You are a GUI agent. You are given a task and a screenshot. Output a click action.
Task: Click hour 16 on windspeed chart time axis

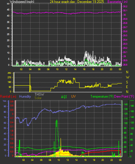[84, 69]
